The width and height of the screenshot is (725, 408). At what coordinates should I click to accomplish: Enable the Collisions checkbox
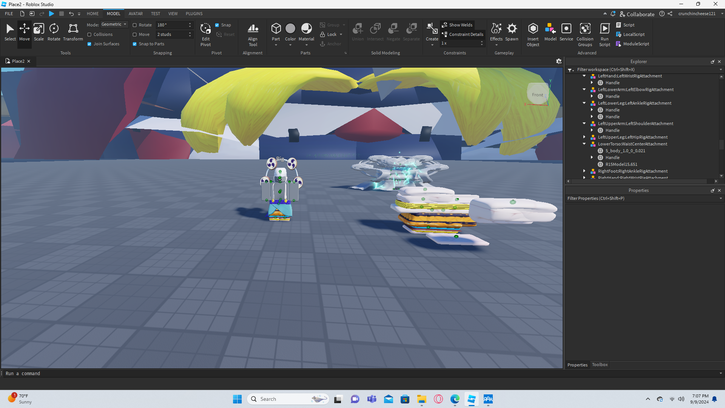(89, 34)
